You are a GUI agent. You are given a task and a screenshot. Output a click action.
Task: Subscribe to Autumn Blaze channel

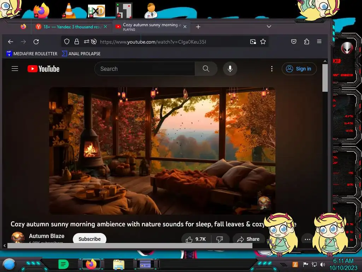pos(89,239)
